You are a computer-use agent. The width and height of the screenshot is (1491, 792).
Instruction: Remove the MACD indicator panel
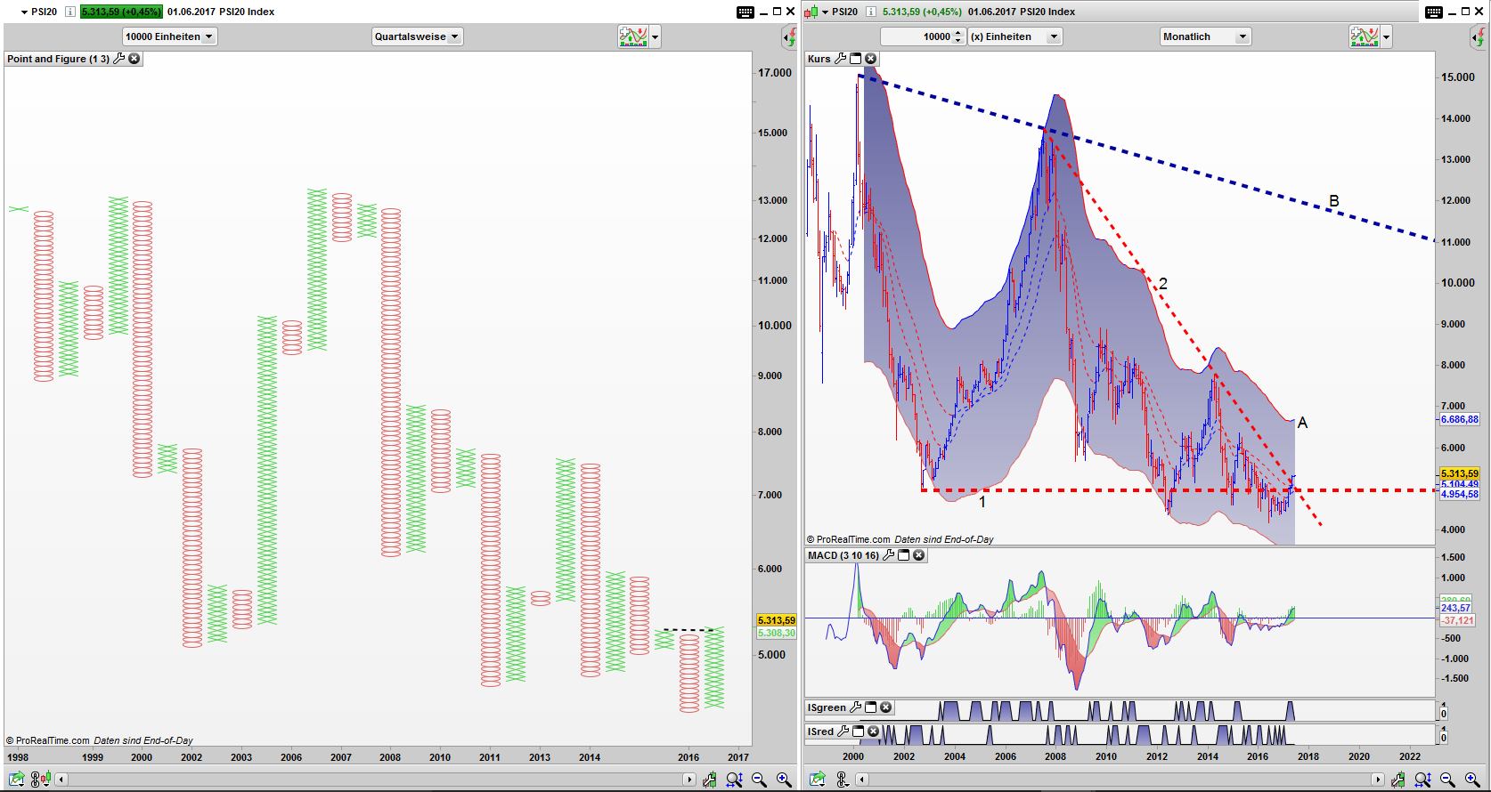coord(919,555)
